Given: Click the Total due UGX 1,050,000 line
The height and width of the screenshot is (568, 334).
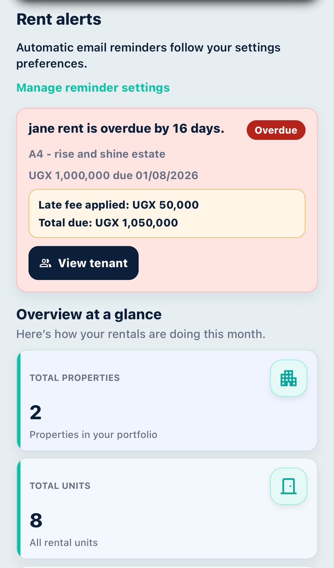Looking at the screenshot, I should (108, 223).
